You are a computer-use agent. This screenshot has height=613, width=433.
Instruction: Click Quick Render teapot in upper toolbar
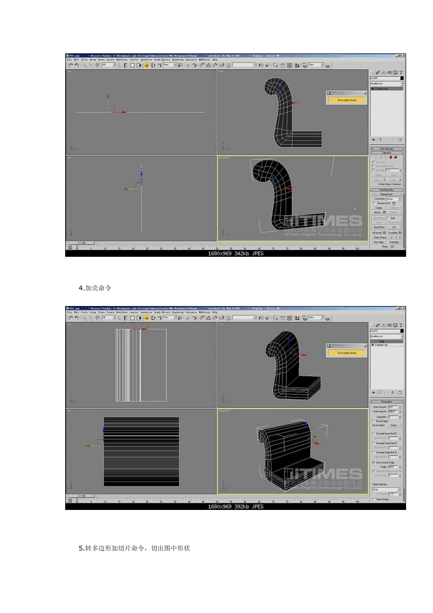pos(328,66)
